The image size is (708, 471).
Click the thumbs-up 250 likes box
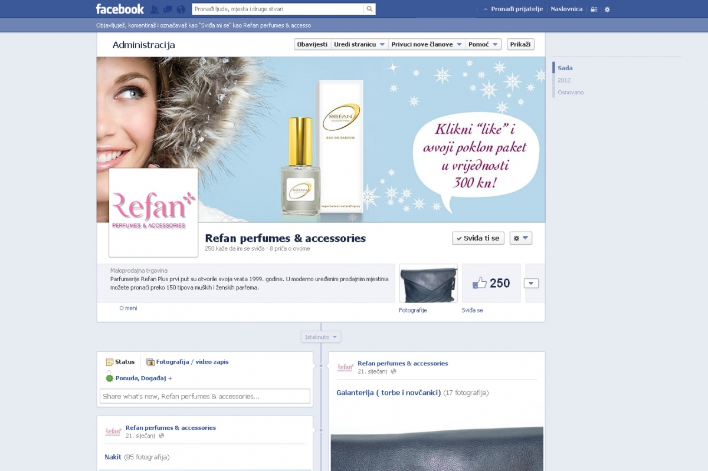(491, 283)
